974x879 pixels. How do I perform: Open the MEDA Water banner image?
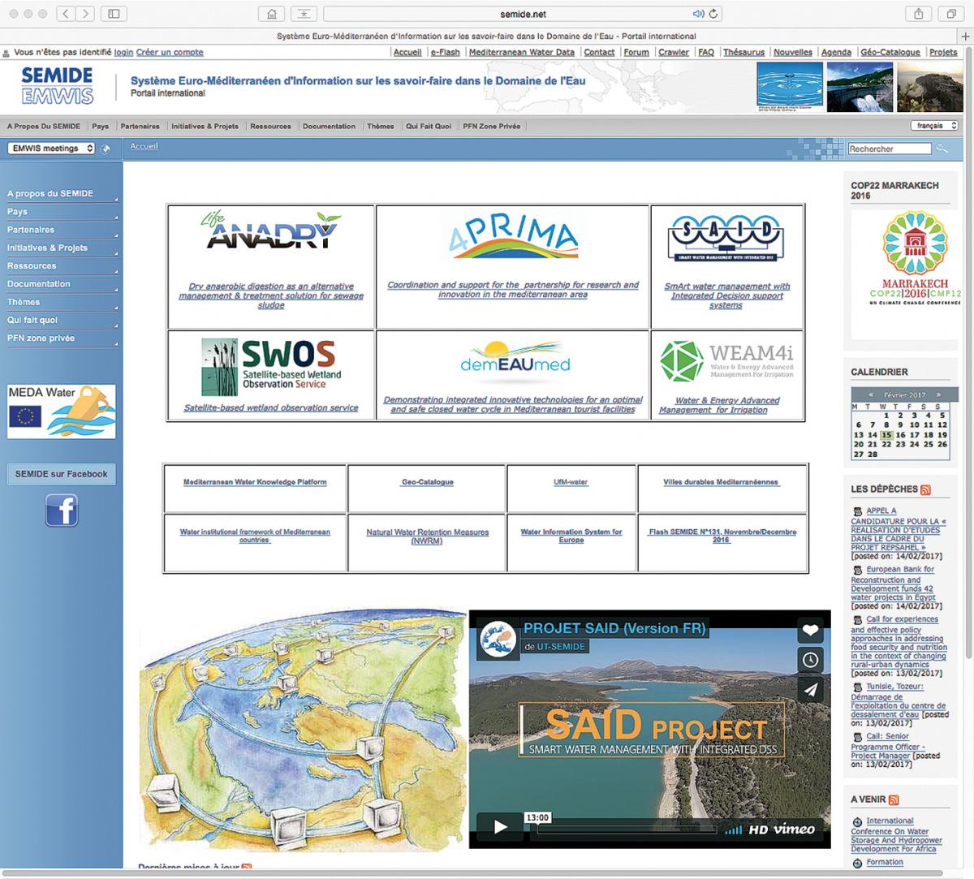click(62, 411)
